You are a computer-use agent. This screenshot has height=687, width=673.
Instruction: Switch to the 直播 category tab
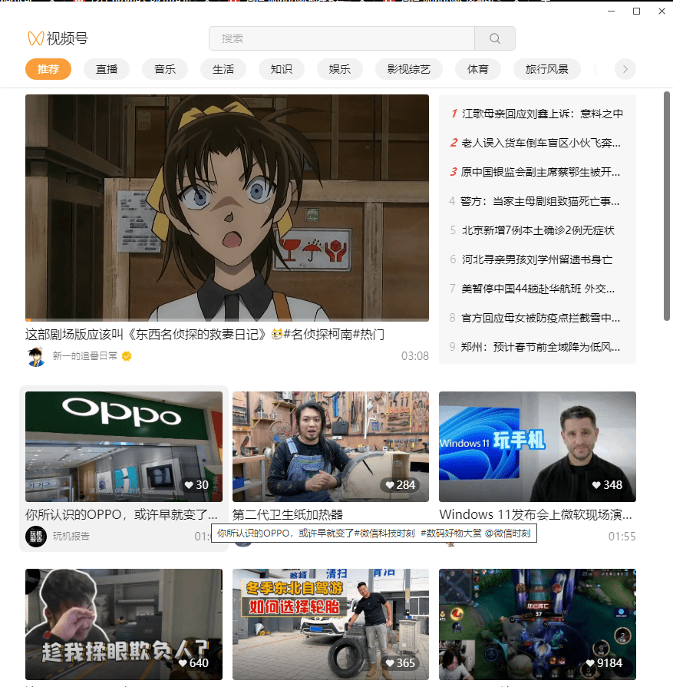[107, 69]
